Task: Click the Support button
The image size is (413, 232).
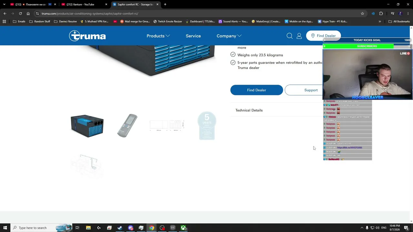Action: (x=311, y=90)
